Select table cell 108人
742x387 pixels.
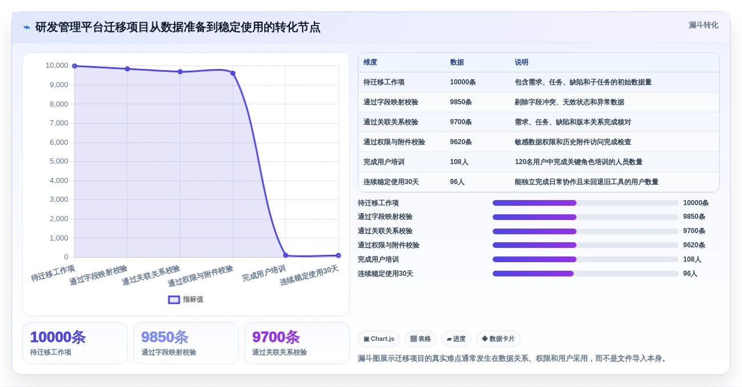click(459, 162)
